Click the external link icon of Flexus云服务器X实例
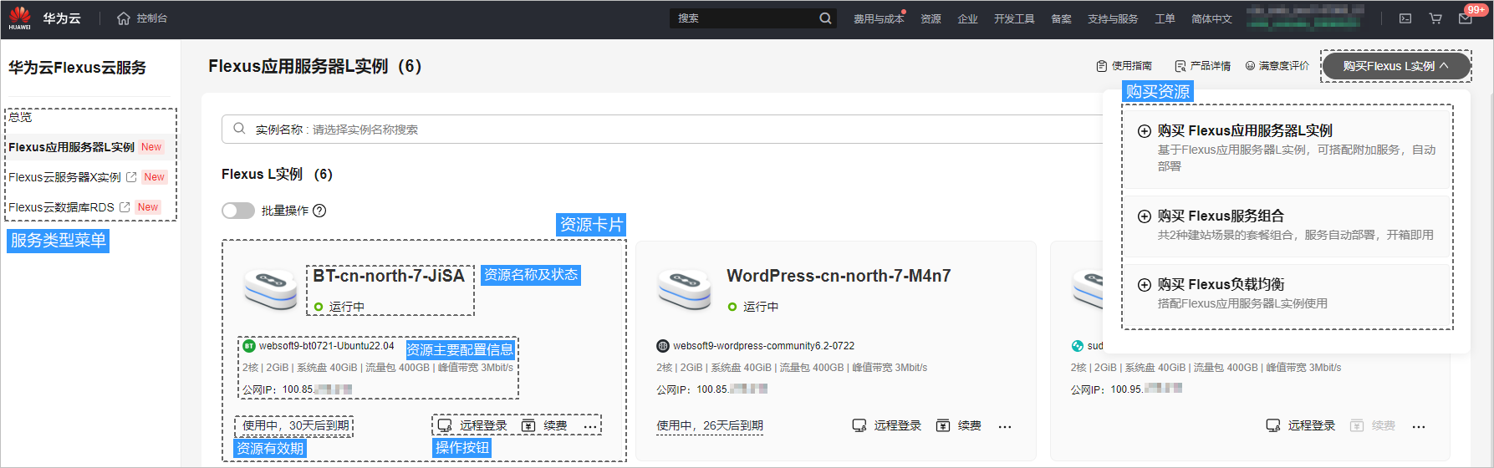Viewport: 1494px width, 468px height. pos(131,177)
